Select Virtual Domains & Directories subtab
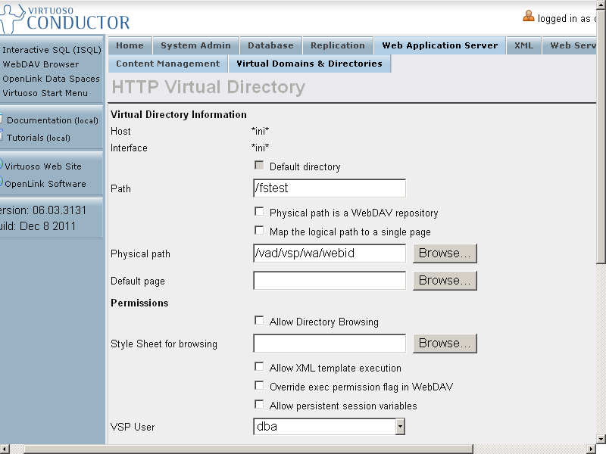Viewport: 606px width, 454px height. (x=309, y=64)
